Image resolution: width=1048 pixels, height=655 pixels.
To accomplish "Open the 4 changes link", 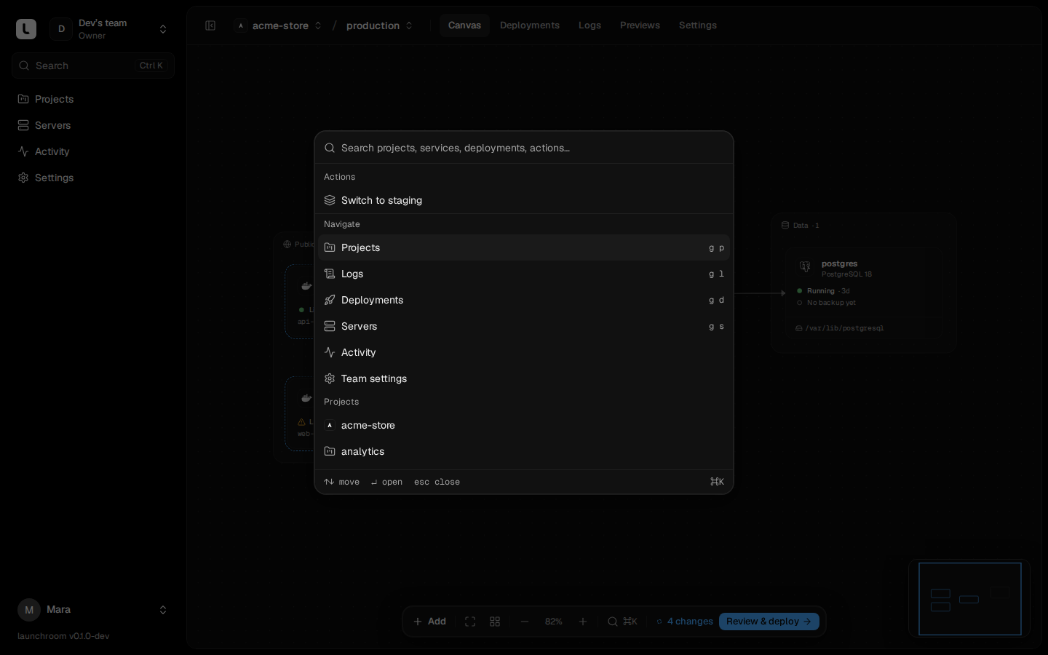I will pyautogui.click(x=685, y=622).
